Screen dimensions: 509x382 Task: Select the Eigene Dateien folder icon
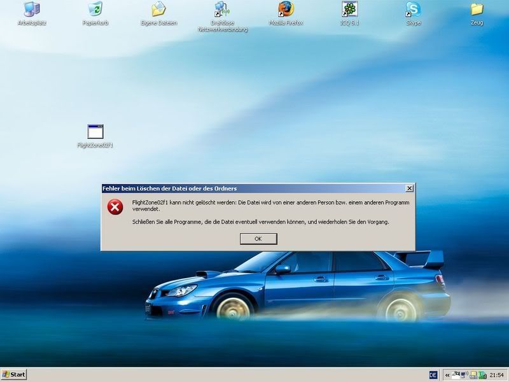pos(158,13)
